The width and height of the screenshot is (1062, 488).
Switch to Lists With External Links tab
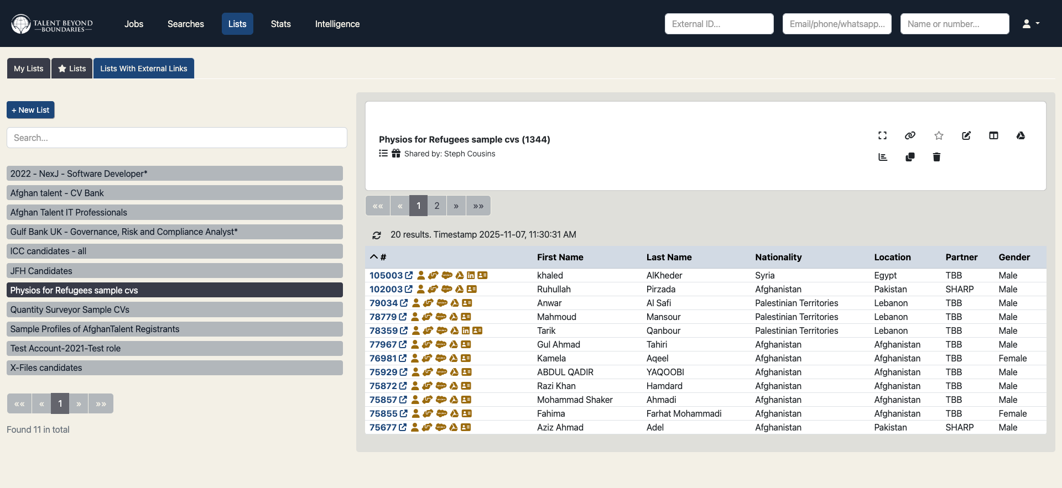tap(144, 69)
